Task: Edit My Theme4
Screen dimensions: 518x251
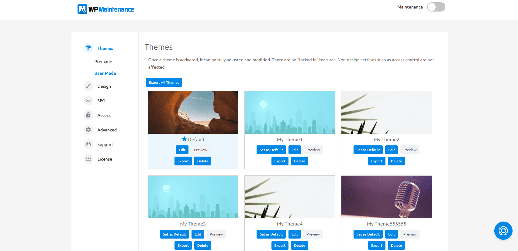Action: tap(295, 234)
